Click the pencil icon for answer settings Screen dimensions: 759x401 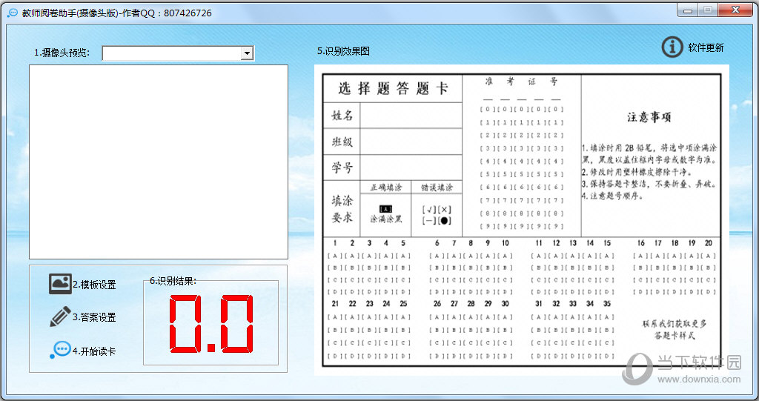tap(60, 317)
